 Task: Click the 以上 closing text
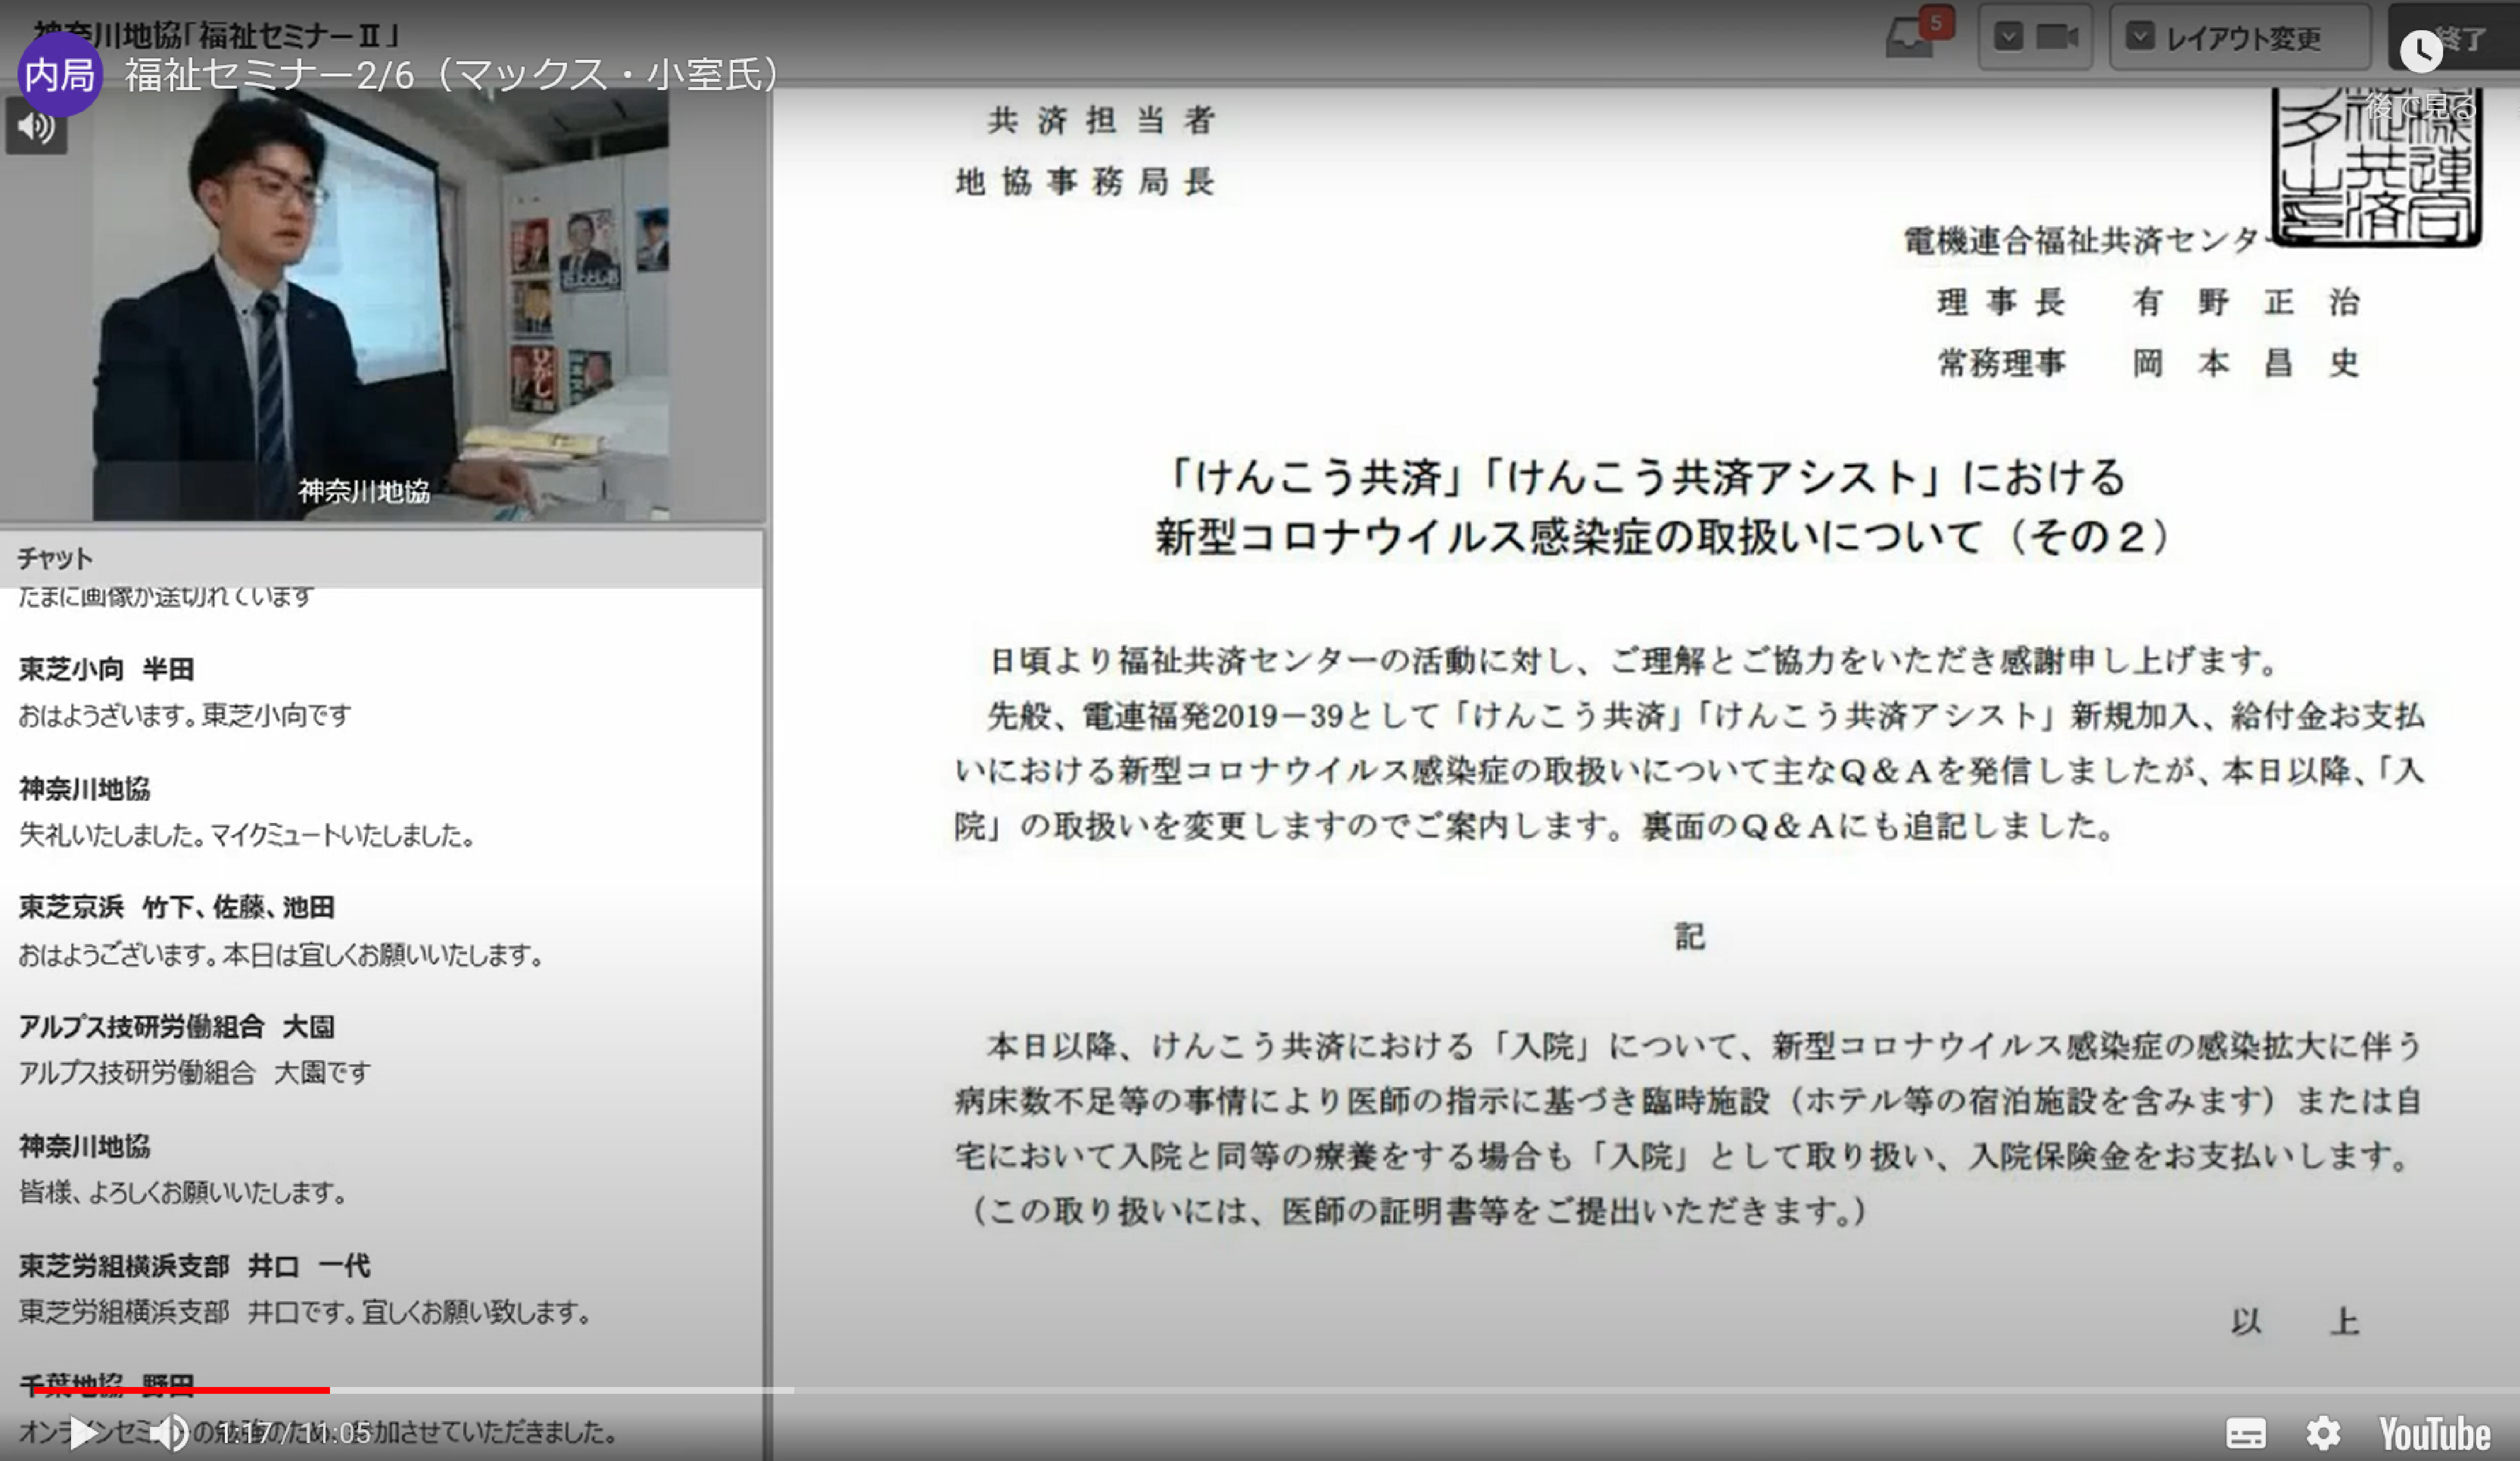[x=2295, y=1322]
